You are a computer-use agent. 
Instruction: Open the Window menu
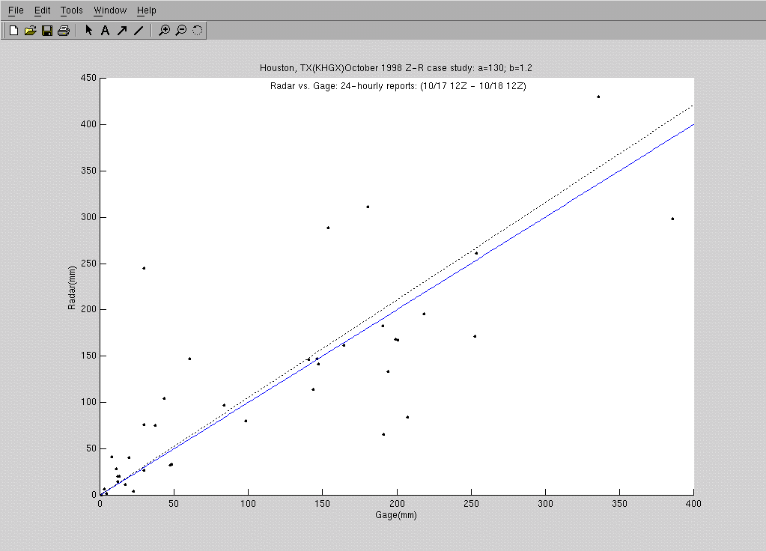point(110,10)
